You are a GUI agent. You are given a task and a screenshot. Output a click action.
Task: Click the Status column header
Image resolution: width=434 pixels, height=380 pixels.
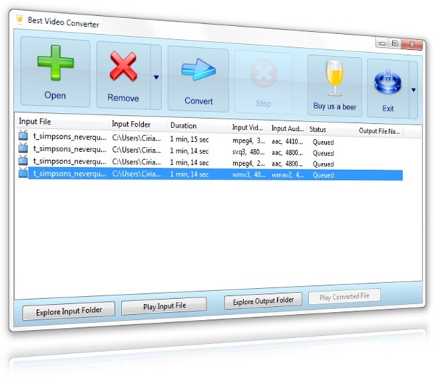331,130
